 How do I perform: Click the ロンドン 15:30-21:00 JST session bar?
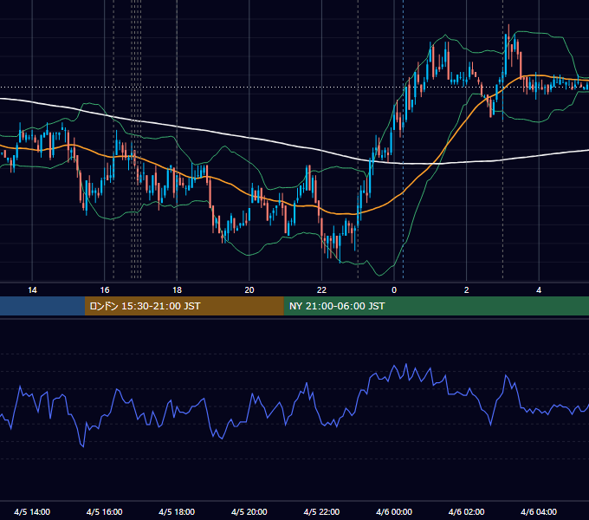pyautogui.click(x=184, y=306)
